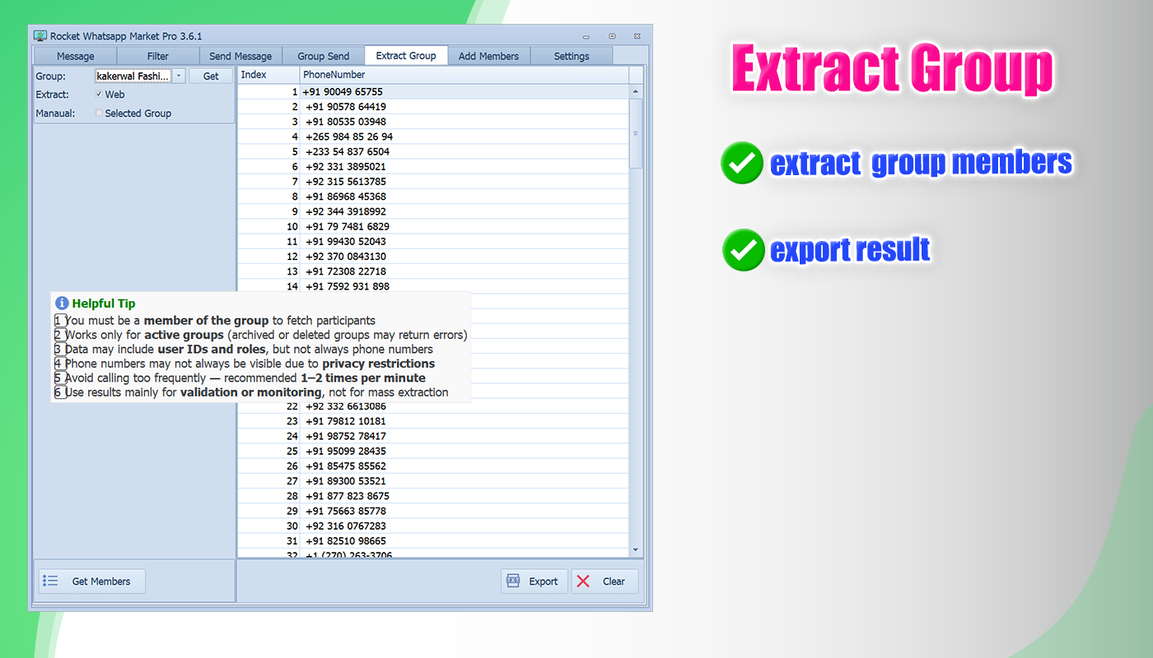
Task: Click the Export button icon
Action: click(513, 582)
